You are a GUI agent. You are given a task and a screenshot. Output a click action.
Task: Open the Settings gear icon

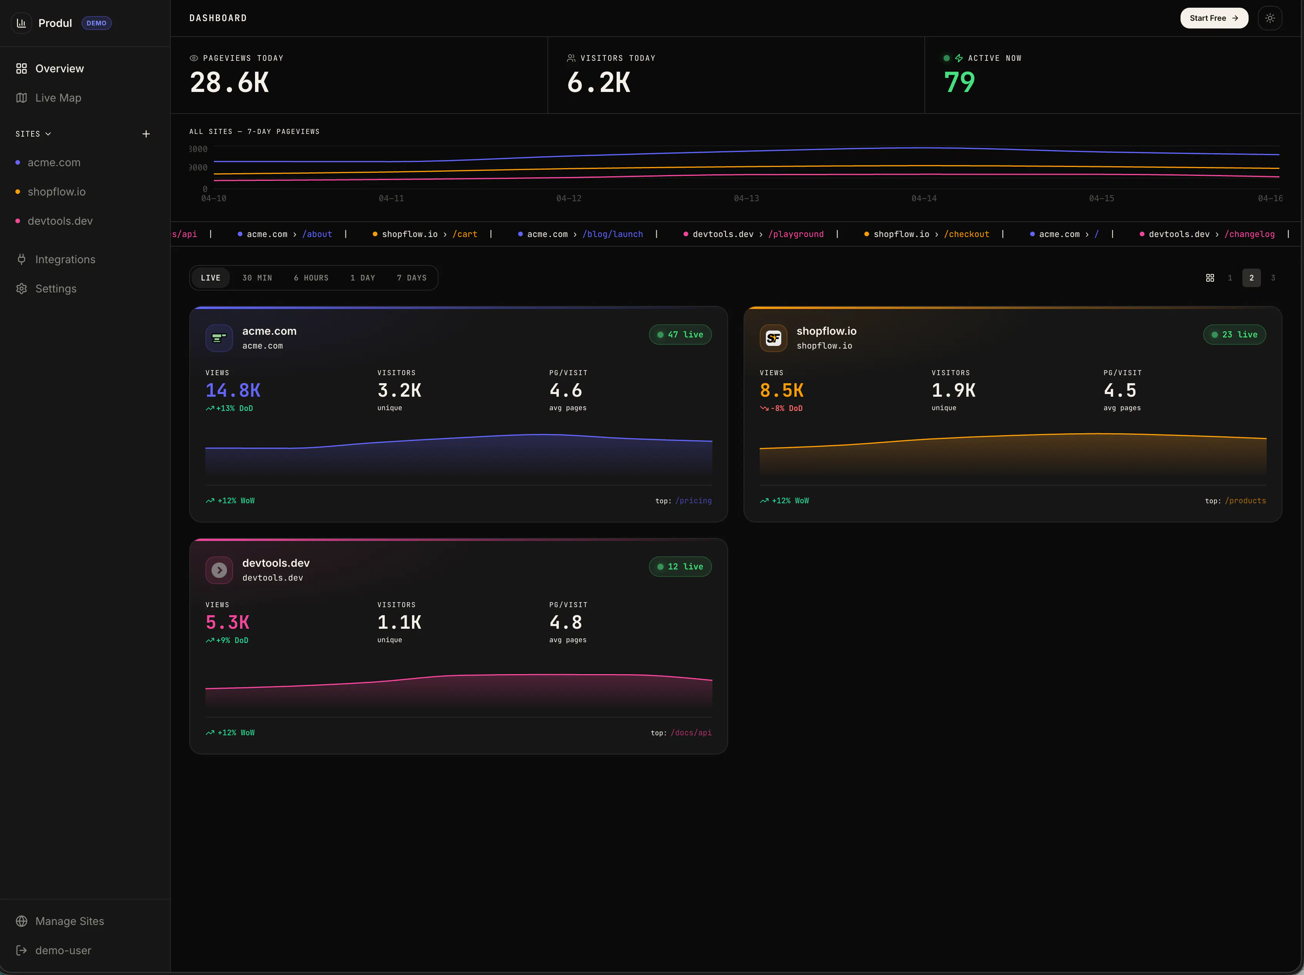pyautogui.click(x=22, y=289)
